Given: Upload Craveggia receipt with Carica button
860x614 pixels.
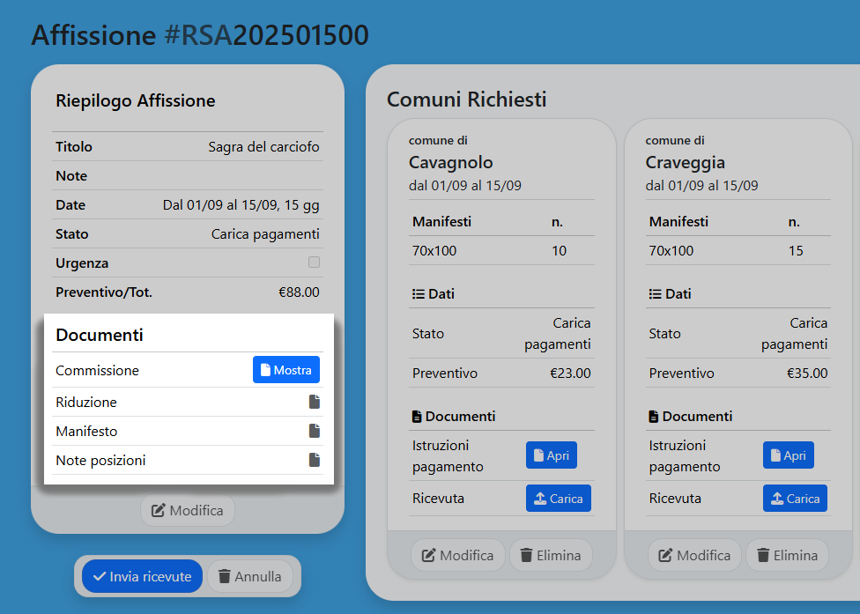Looking at the screenshot, I should click(x=795, y=499).
